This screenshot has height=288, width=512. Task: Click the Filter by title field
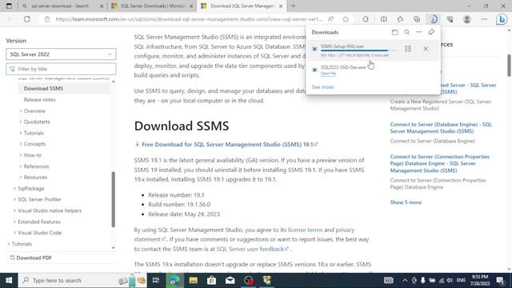[x=61, y=69]
